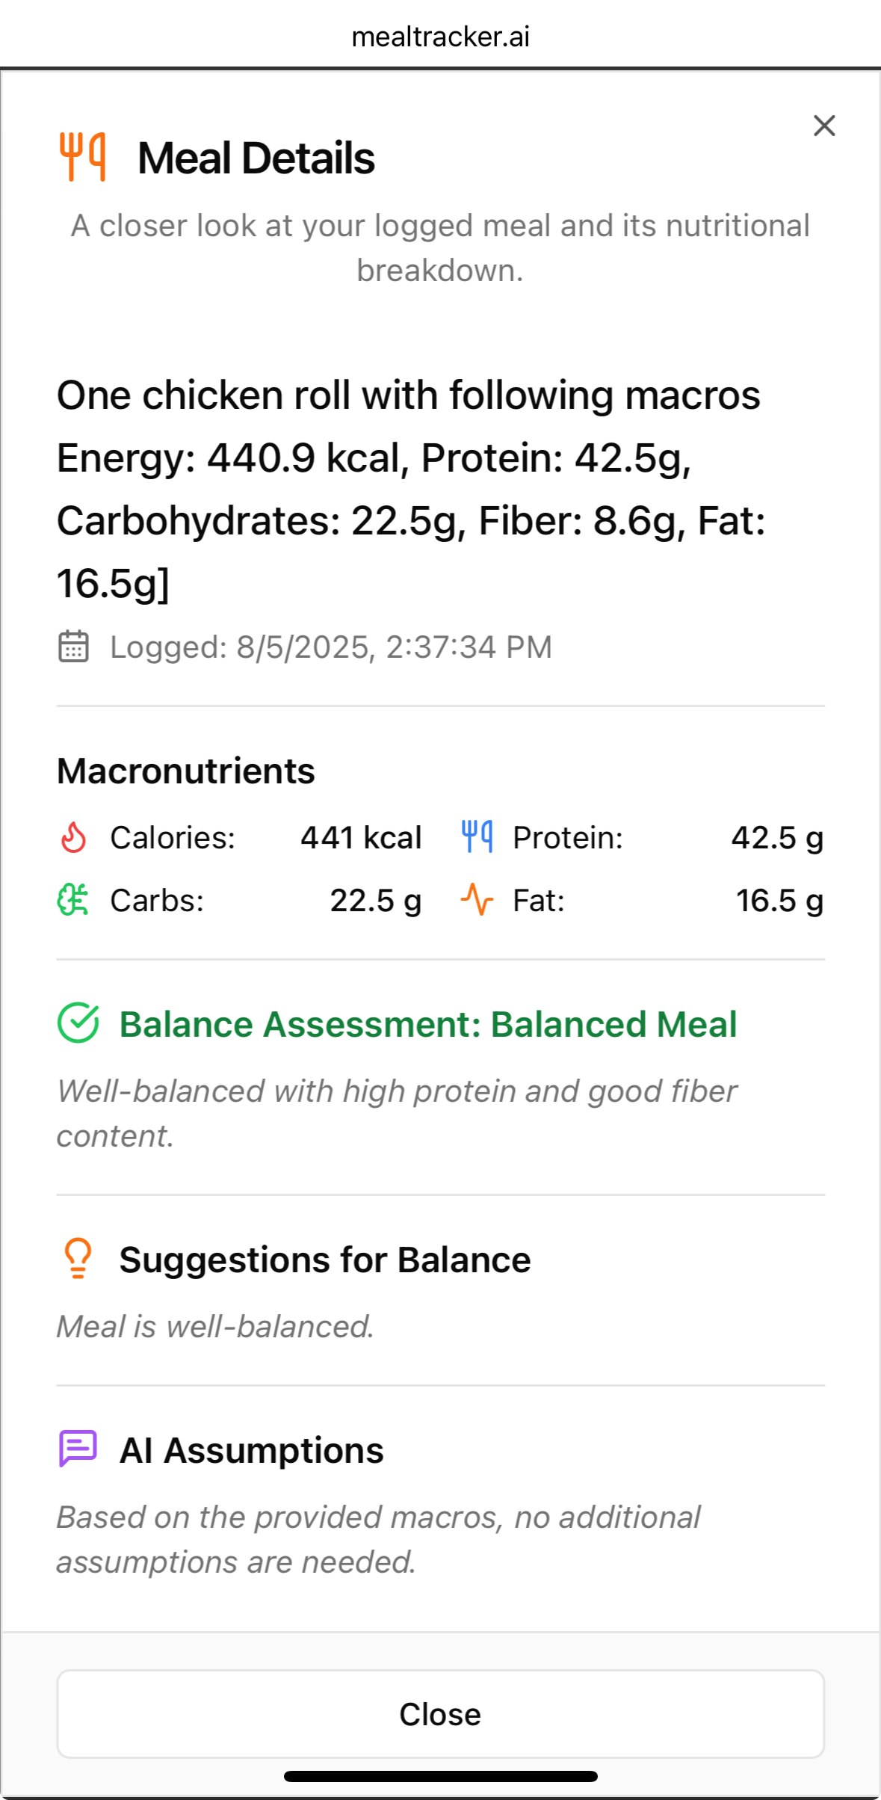Screen dimensions: 881x1800
Task: Click the orange pulse Fat icon
Action: [x=477, y=900]
